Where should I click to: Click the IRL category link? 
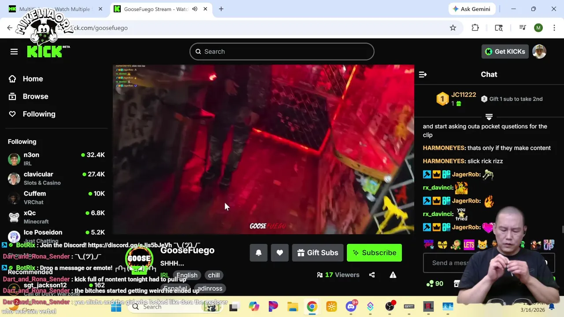164,275
